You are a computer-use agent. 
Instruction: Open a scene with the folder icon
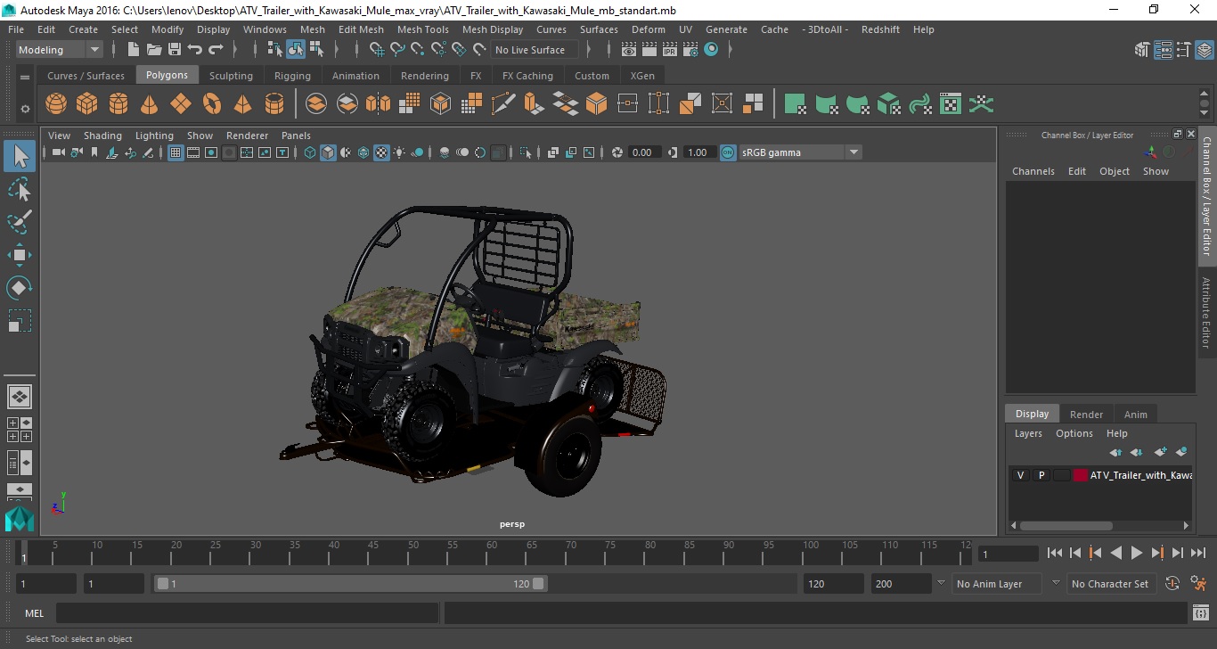click(154, 50)
